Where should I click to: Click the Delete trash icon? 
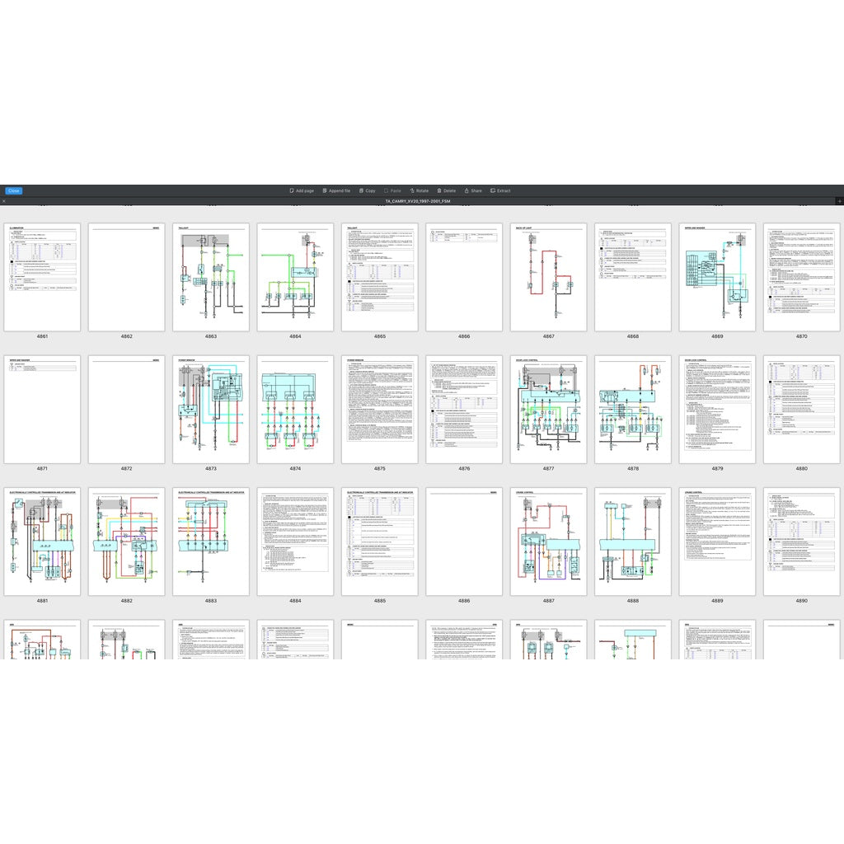pyautogui.click(x=439, y=190)
